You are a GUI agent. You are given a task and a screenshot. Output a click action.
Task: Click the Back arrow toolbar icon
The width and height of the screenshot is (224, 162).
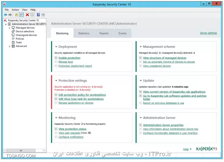tap(5, 15)
